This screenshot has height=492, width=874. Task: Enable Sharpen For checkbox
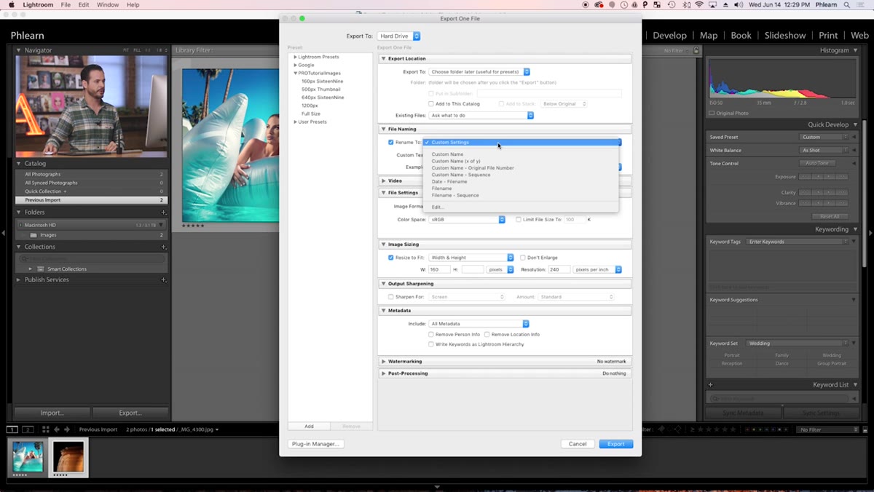point(391,297)
